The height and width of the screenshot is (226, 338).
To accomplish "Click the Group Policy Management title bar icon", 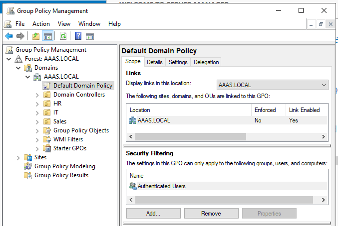I will pyautogui.click(x=10, y=11).
